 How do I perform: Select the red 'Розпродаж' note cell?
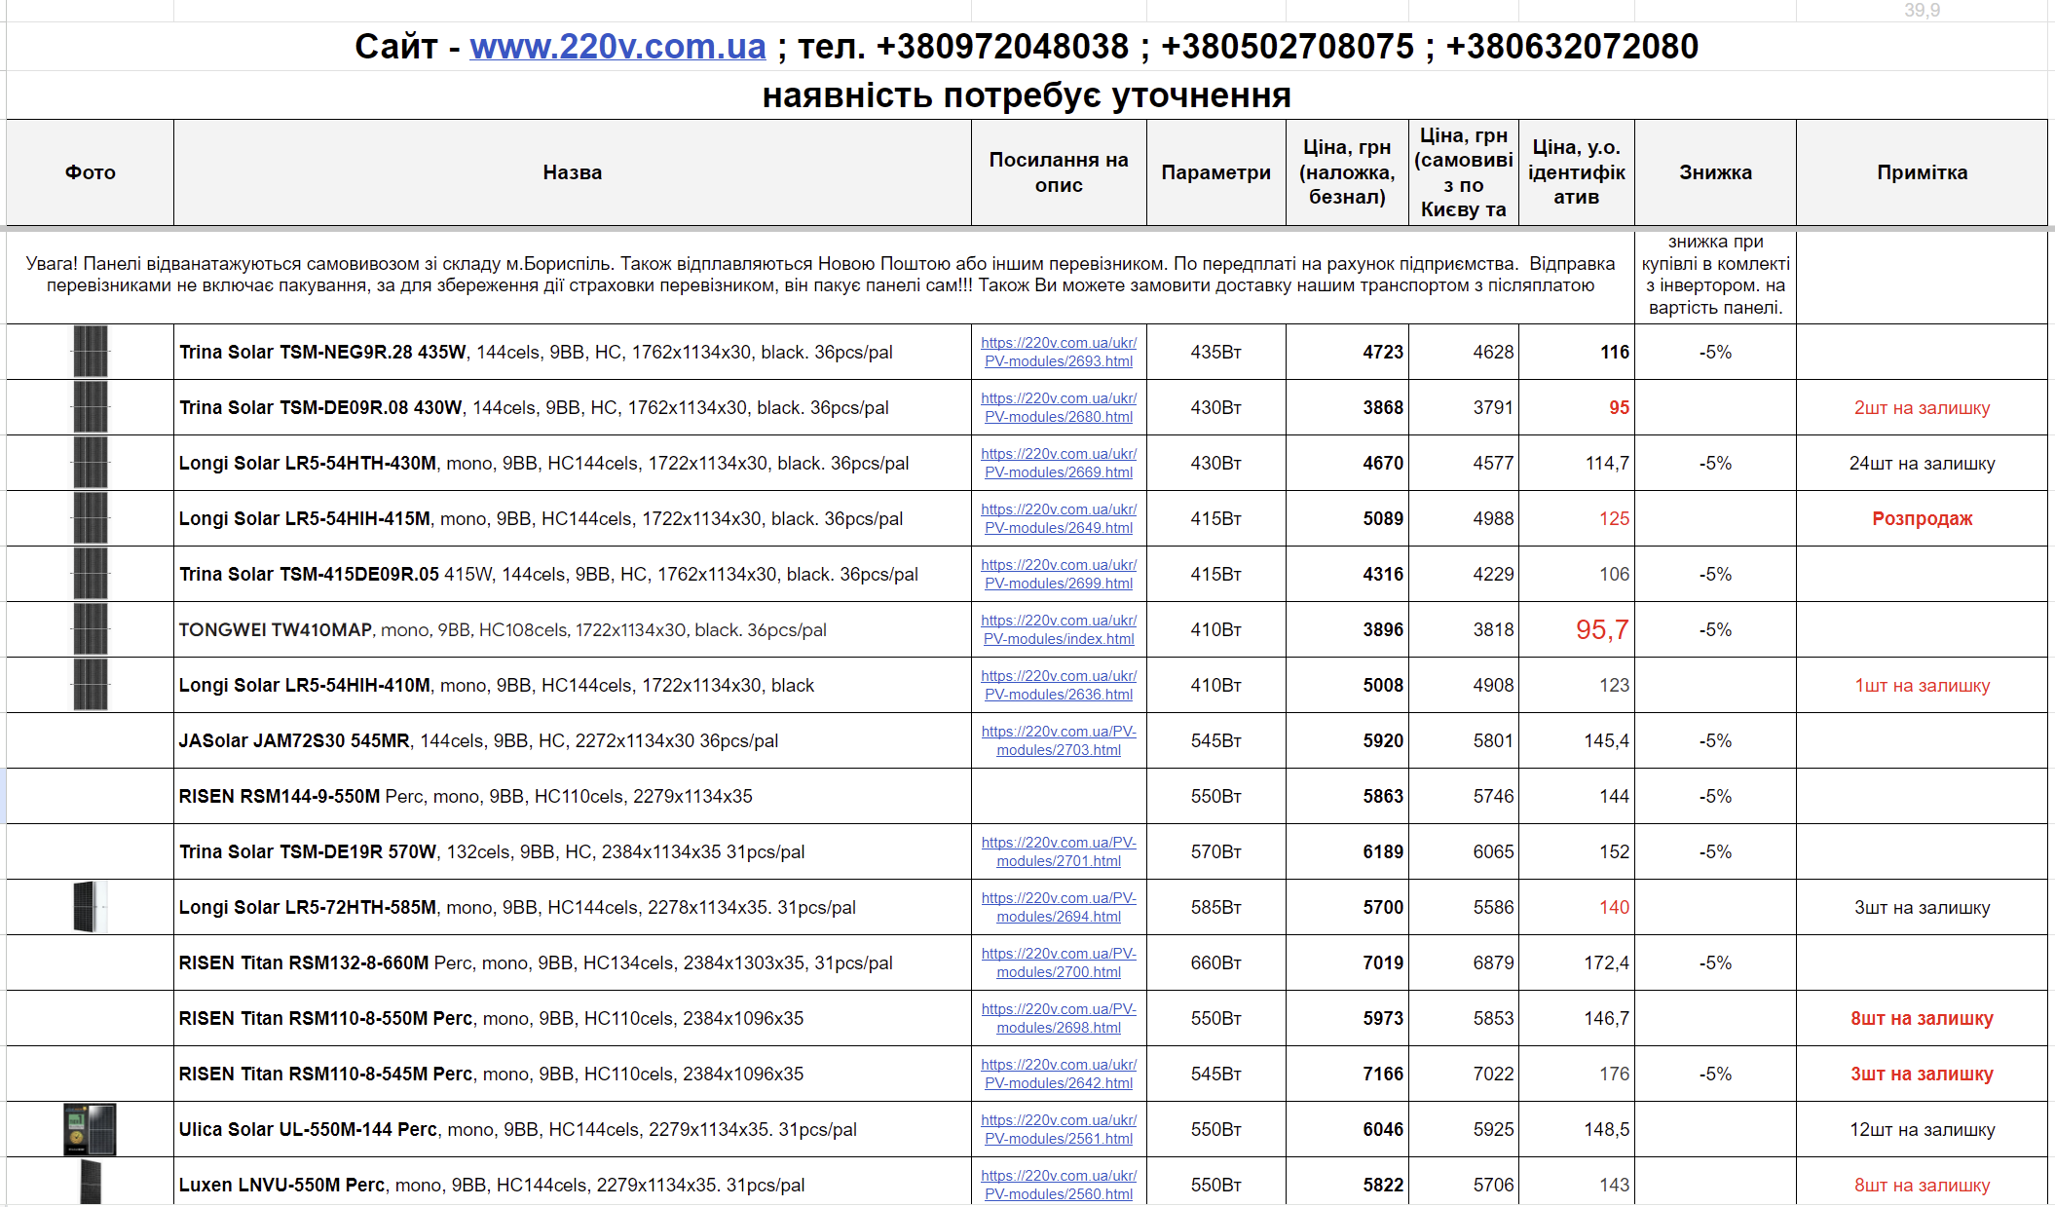tap(1922, 518)
